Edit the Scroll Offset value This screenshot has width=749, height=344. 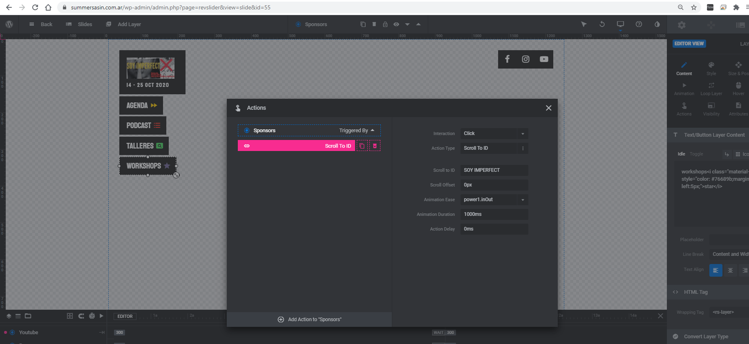494,185
